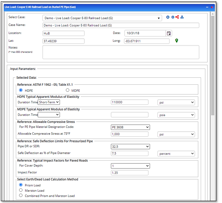
Task: Open the HDPE Duration Time dropdown
Action: point(49,102)
